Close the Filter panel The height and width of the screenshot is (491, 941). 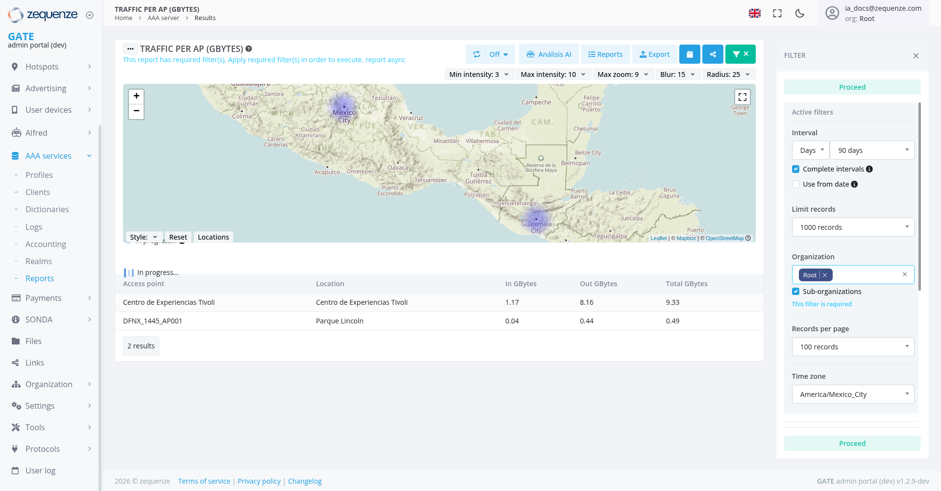point(916,56)
